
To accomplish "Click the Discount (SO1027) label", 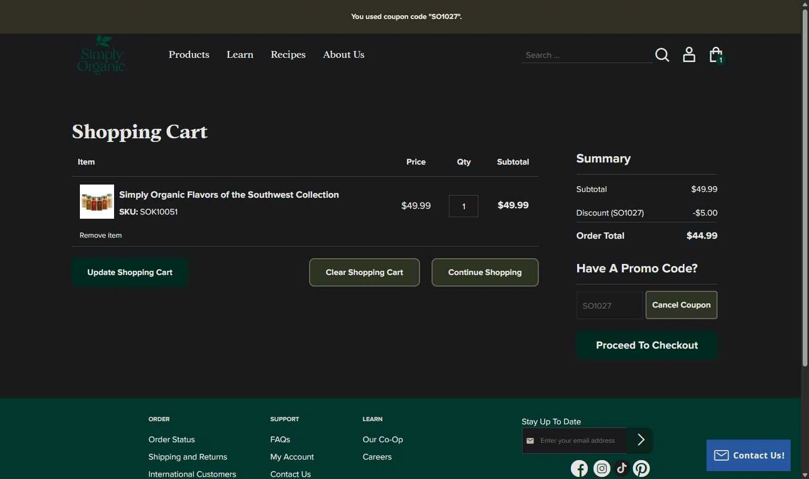I will click(610, 213).
